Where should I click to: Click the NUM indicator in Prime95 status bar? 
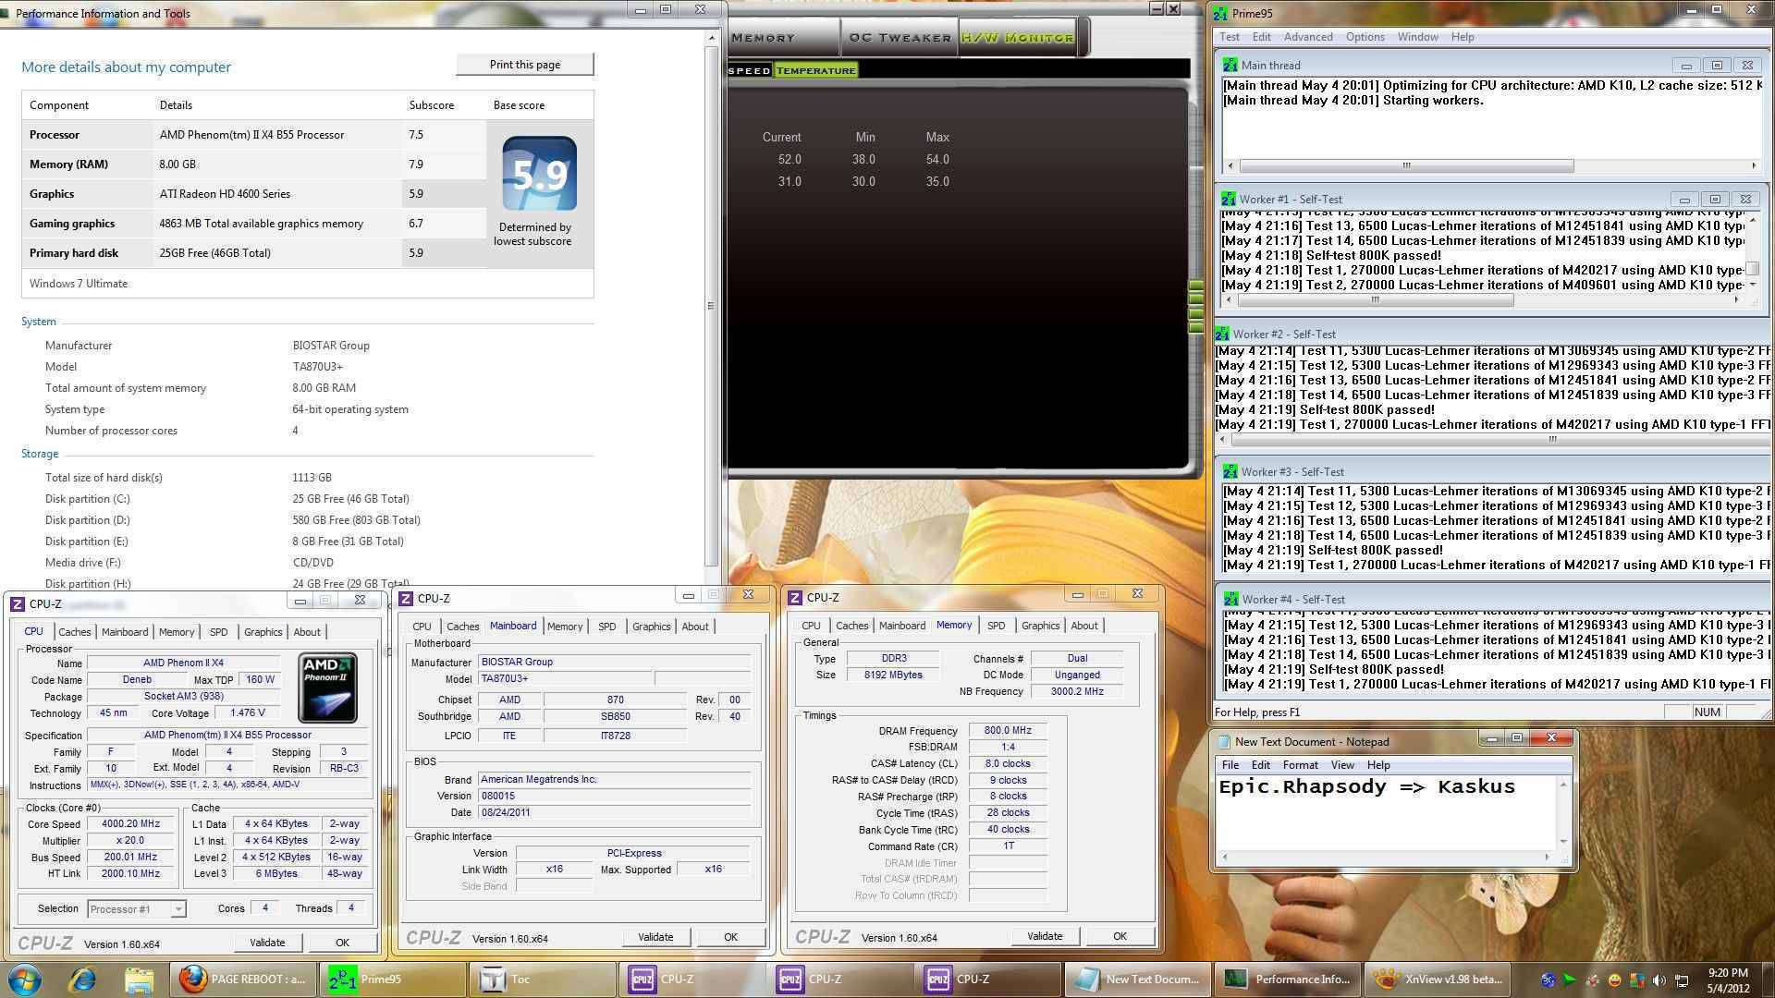pos(1707,712)
